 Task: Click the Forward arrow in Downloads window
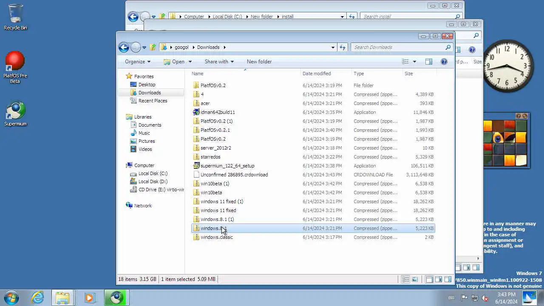click(x=136, y=47)
